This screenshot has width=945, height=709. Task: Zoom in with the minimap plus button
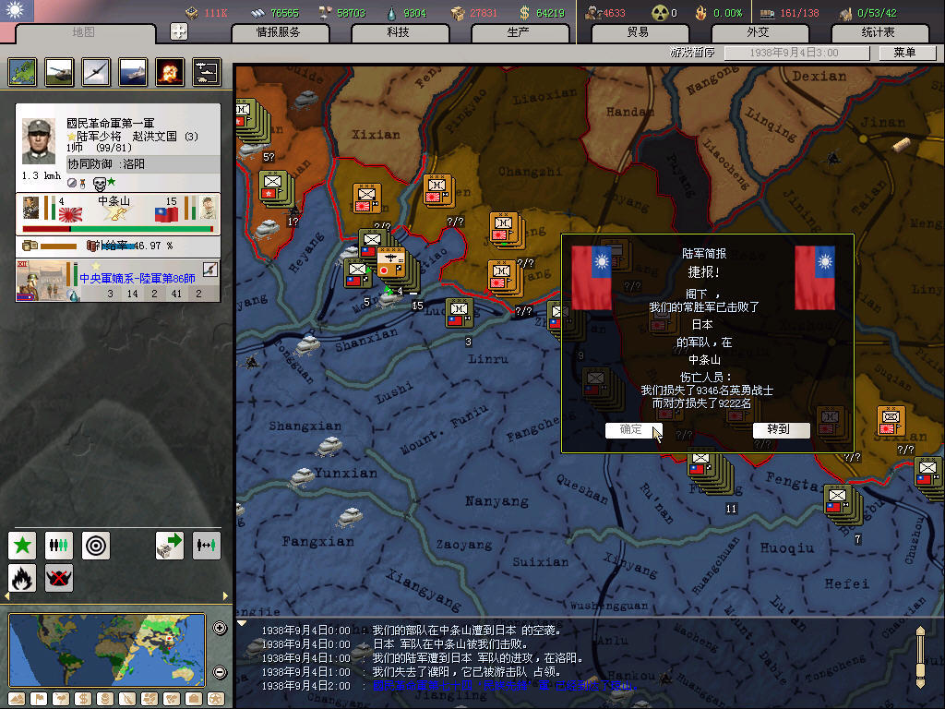click(220, 629)
